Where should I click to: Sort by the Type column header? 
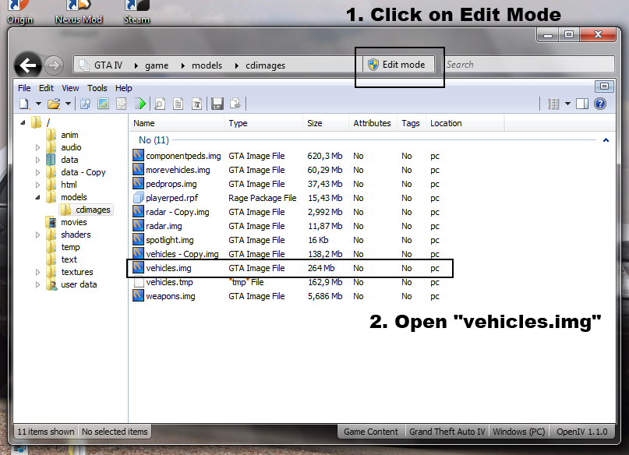(263, 123)
